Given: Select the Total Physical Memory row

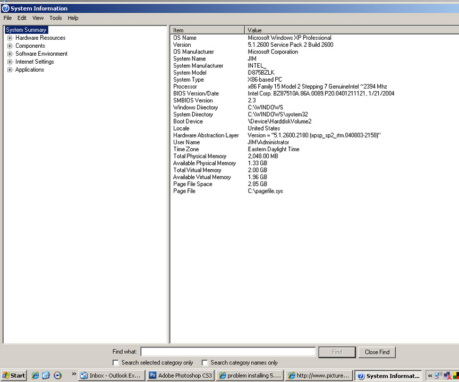Looking at the screenshot, I should click(314, 156).
